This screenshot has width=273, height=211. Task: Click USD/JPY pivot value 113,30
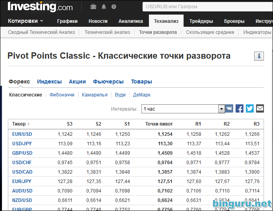pos(165,144)
